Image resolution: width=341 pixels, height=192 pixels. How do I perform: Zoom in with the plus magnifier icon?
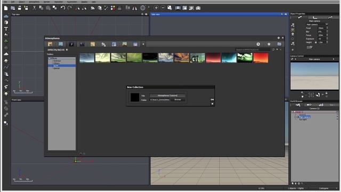coord(156,8)
